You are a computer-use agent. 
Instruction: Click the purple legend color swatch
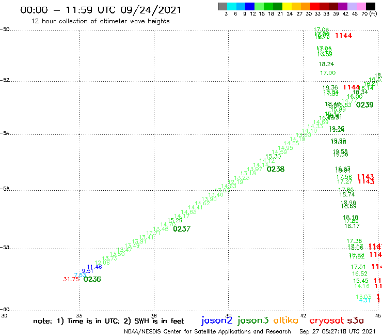(x=343, y=6)
